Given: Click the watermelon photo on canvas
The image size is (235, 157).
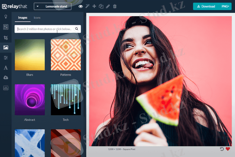Looking at the screenshot, I should (160, 81).
